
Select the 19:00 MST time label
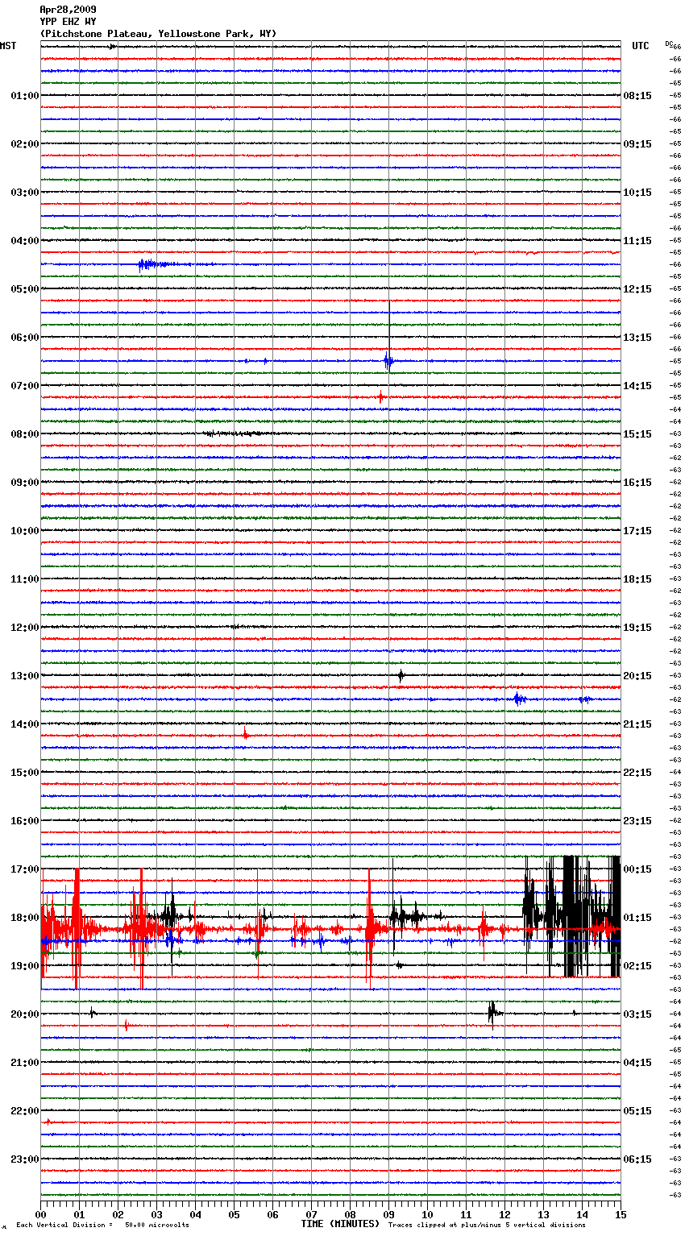pos(24,966)
